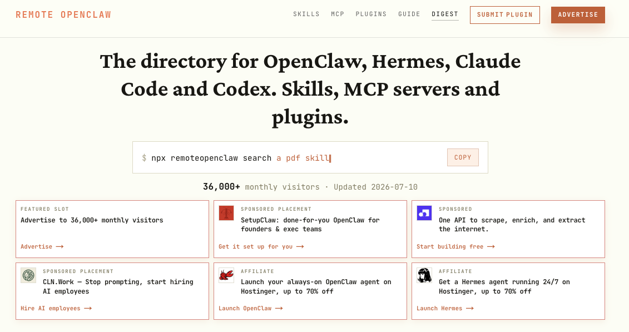This screenshot has height=332, width=629.
Task: Follow the 'Advertise →' link in featured slot
Action: point(42,246)
